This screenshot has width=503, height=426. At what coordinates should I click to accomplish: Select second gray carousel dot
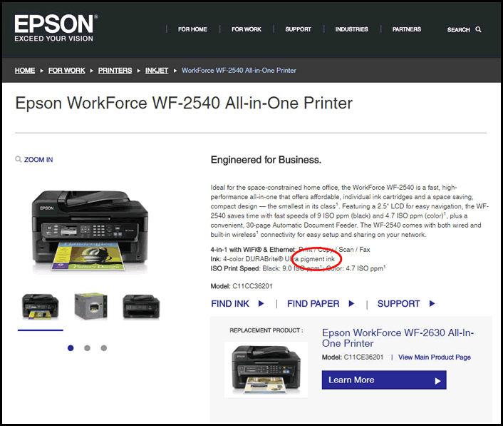click(x=87, y=348)
